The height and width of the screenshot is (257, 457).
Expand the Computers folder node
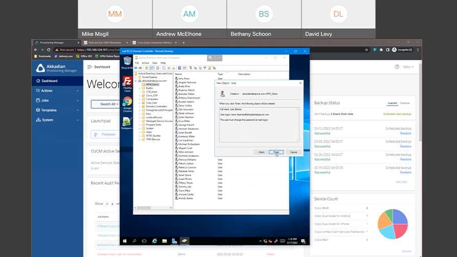[140, 99]
